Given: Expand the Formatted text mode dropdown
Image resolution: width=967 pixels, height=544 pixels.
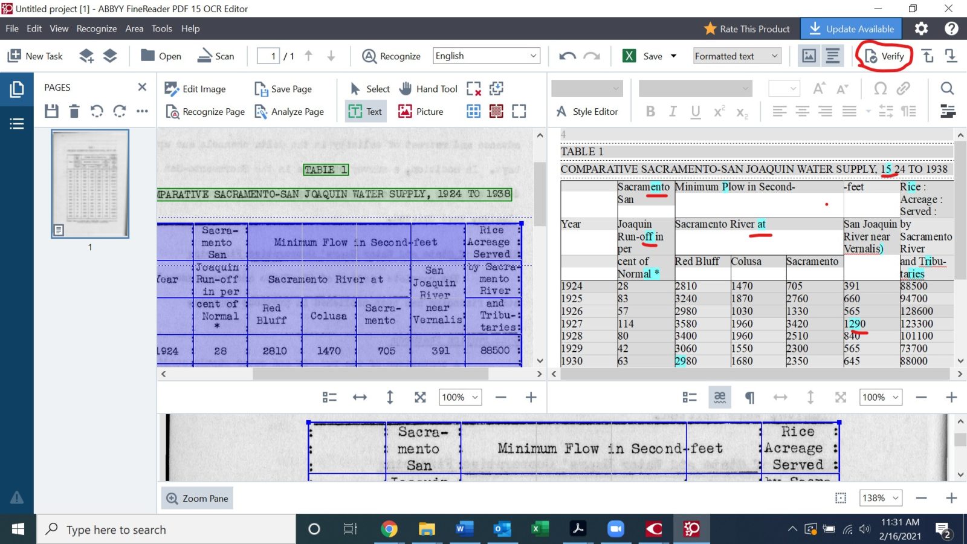Looking at the screenshot, I should point(775,56).
